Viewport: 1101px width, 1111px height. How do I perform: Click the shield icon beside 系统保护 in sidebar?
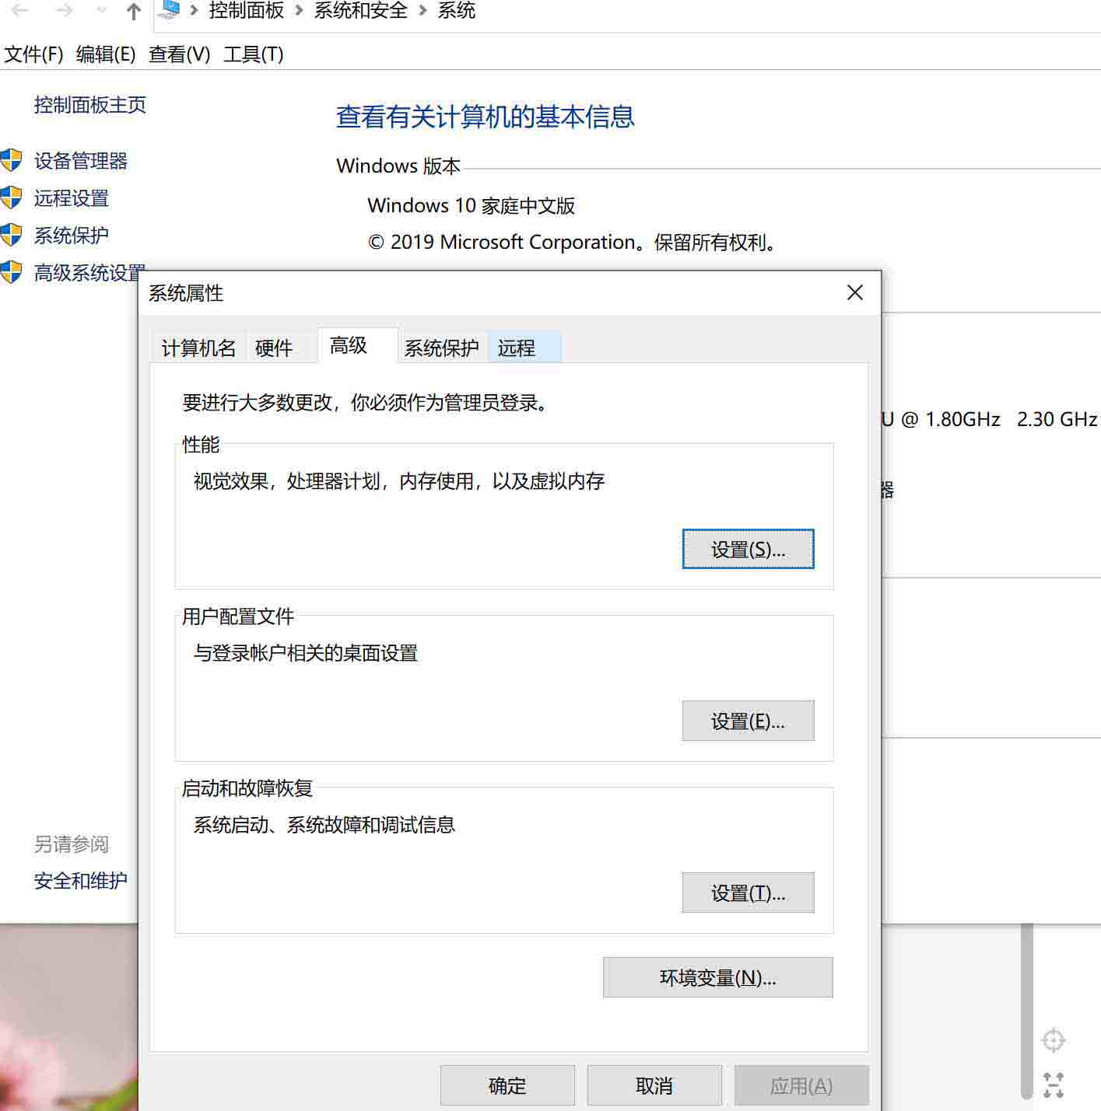(x=12, y=235)
